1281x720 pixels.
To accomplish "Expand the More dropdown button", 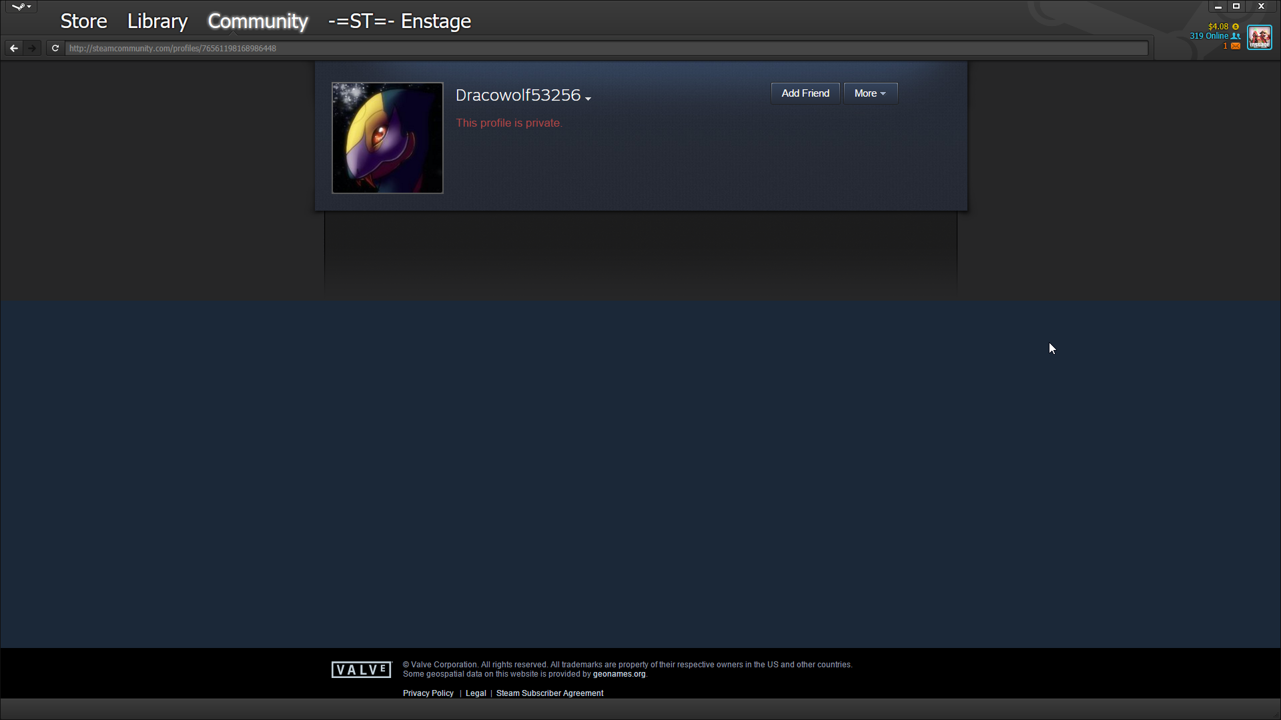I will [870, 93].
